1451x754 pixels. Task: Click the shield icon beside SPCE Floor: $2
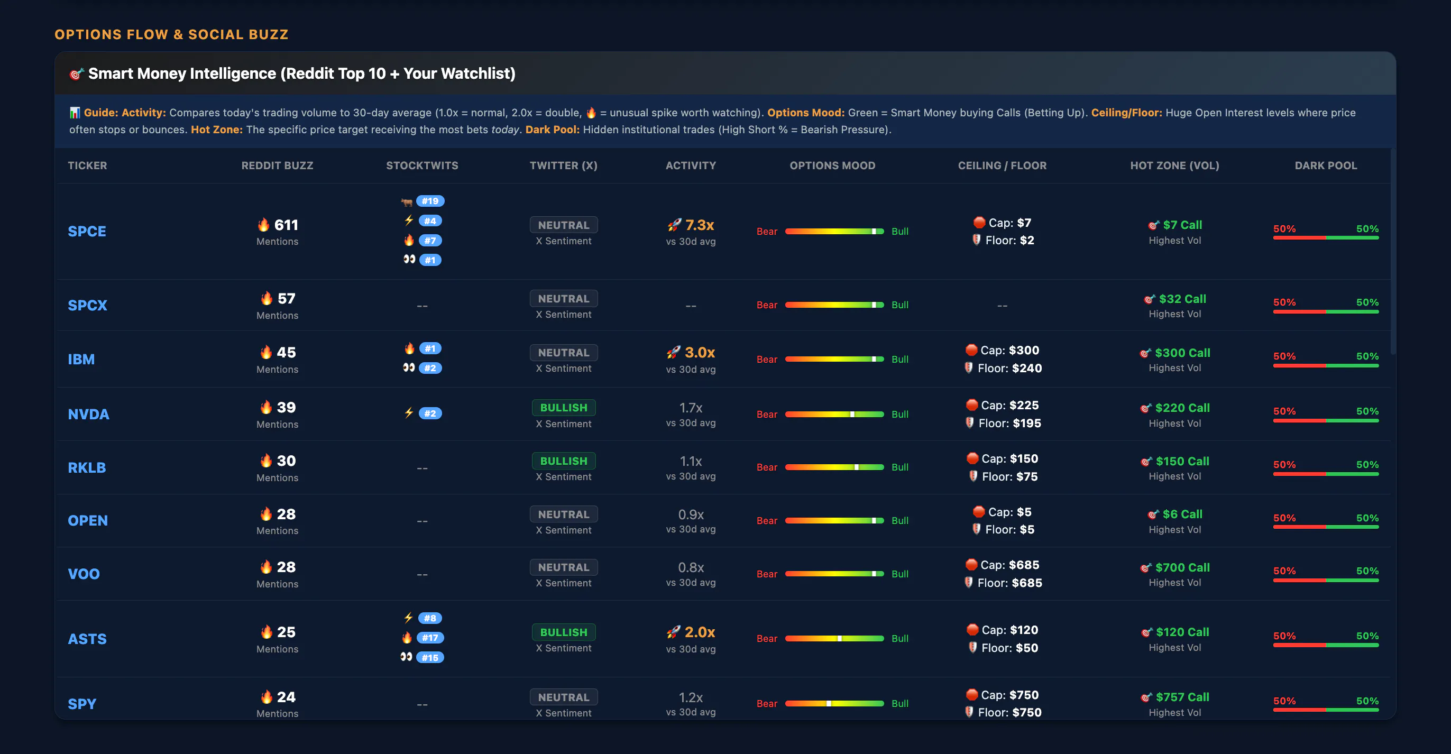point(977,240)
